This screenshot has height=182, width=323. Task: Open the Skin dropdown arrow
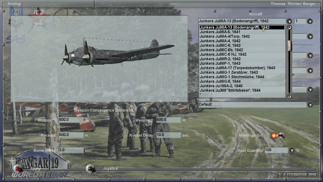tap(310, 89)
